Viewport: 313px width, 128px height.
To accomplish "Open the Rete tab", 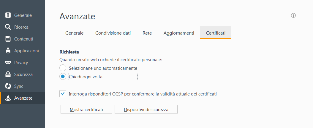I will [x=147, y=33].
